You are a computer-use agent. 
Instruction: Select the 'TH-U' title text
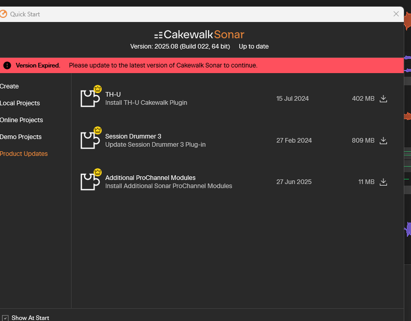coord(113,95)
